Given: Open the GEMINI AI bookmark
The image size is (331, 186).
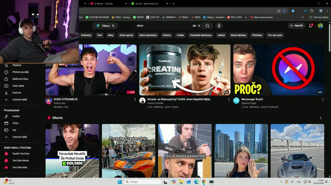Looking at the screenshot, I should point(169,17).
